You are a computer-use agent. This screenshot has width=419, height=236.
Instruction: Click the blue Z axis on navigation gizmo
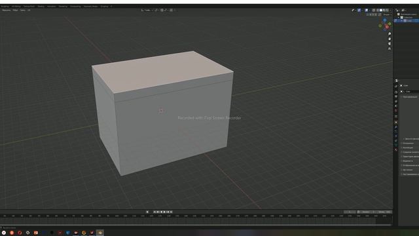point(385,20)
